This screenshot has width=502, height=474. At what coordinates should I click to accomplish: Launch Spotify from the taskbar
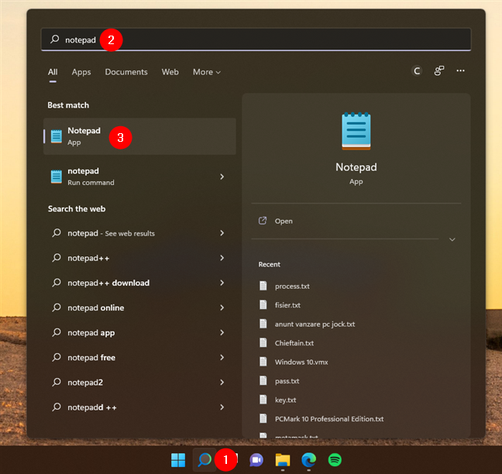click(x=335, y=460)
